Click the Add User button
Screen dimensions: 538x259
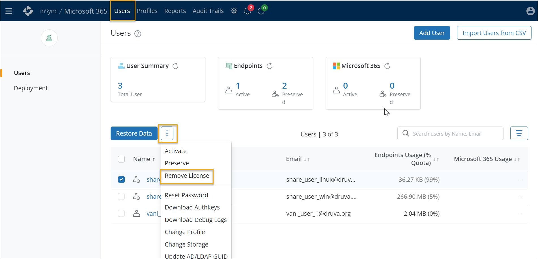(x=432, y=33)
